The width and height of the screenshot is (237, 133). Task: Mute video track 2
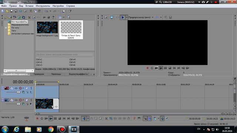pos(27,100)
